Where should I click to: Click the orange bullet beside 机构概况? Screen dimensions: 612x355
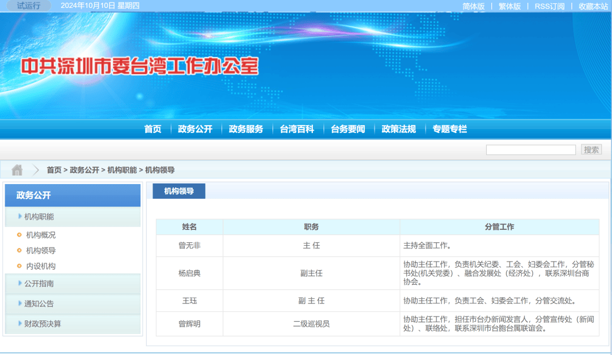tap(19, 235)
